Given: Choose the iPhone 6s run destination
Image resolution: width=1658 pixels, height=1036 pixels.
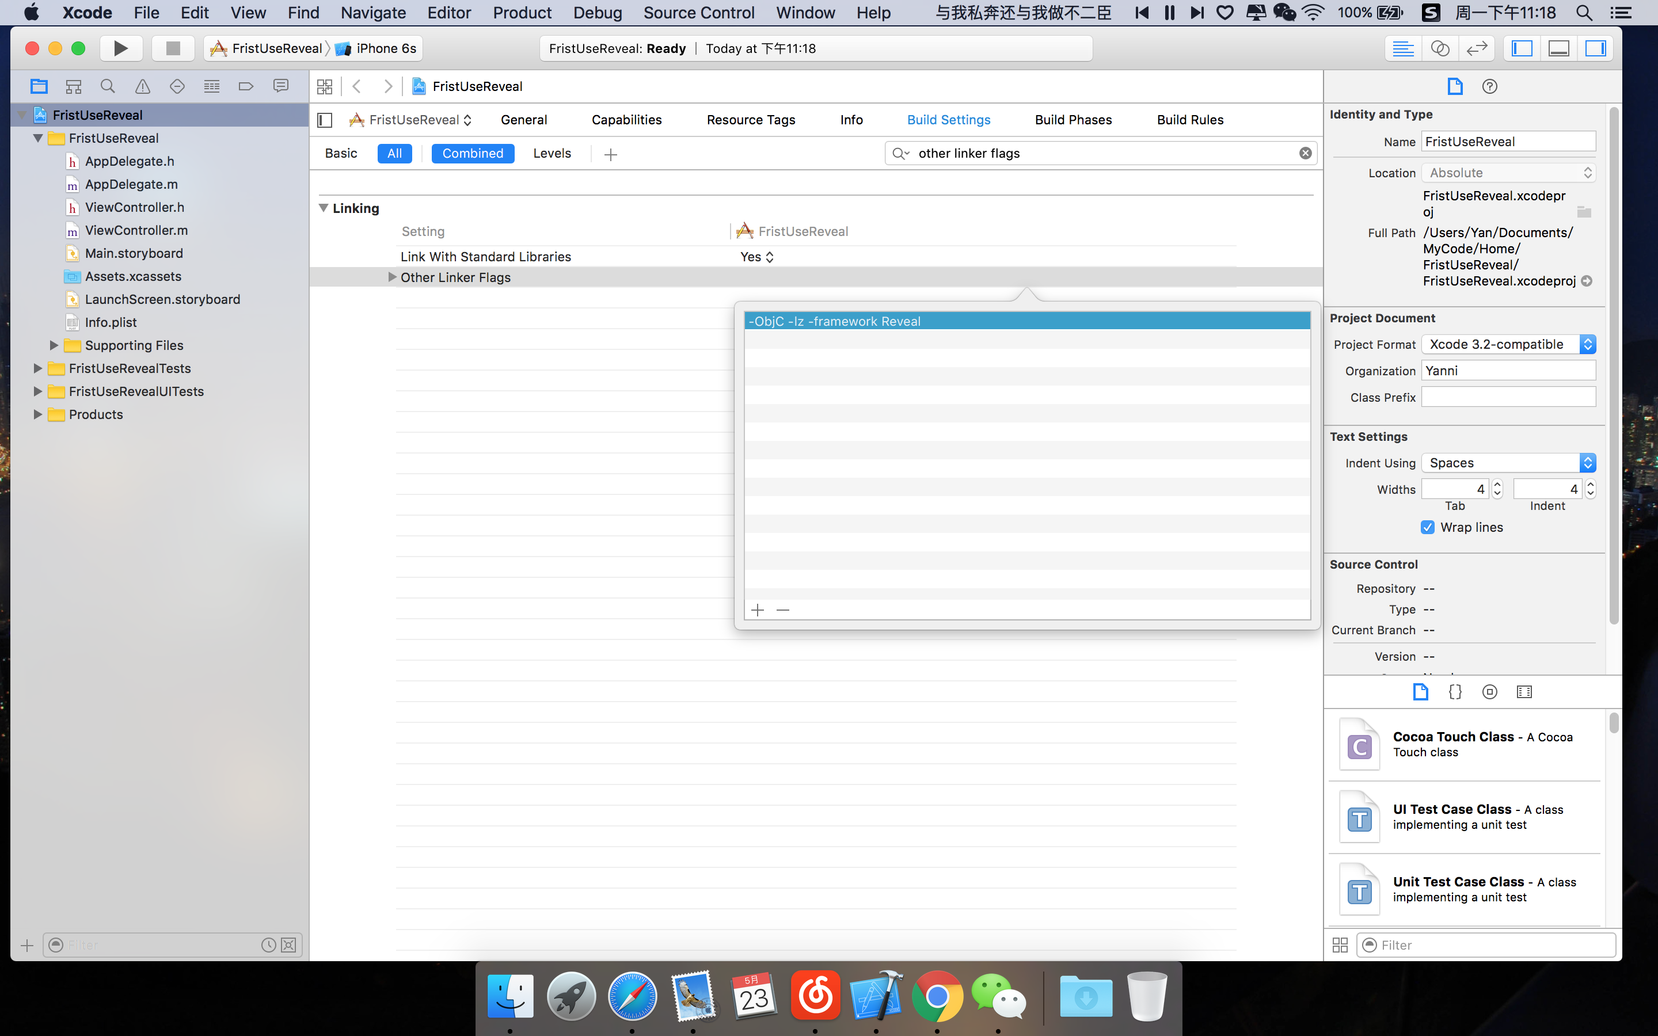Looking at the screenshot, I should (x=377, y=48).
